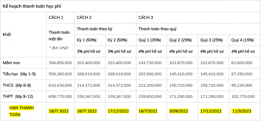Select Mầm non Quý 4 amount 61,600,000
The width and height of the screenshot is (261, 121).
pyautogui.click(x=242, y=63)
